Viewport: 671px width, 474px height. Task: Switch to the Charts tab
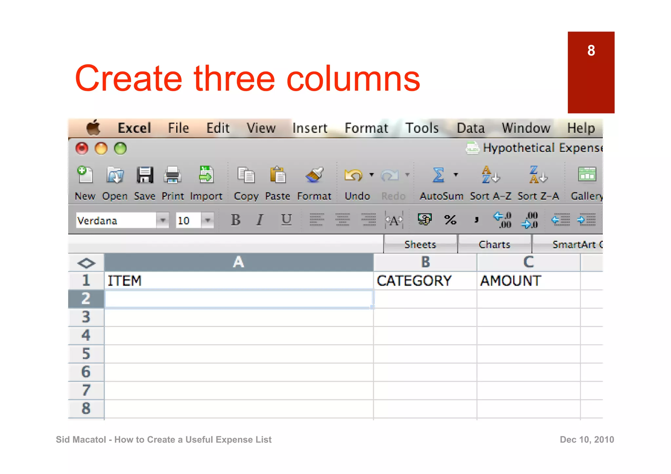tap(494, 244)
